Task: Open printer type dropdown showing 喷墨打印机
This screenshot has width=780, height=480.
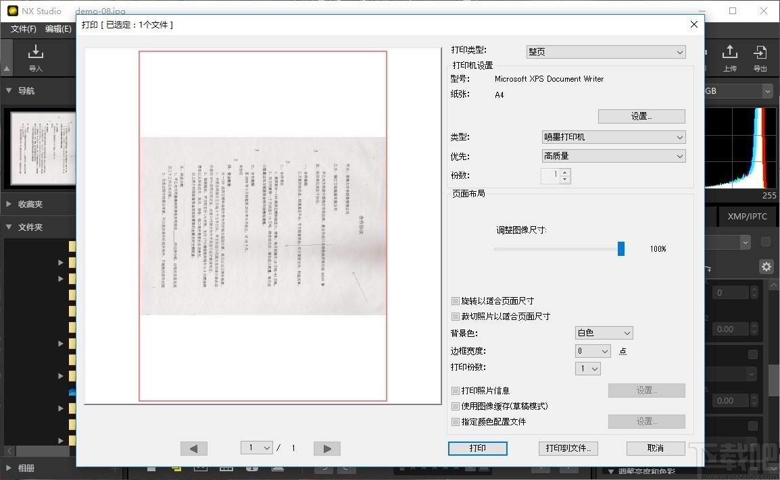Action: (x=614, y=137)
